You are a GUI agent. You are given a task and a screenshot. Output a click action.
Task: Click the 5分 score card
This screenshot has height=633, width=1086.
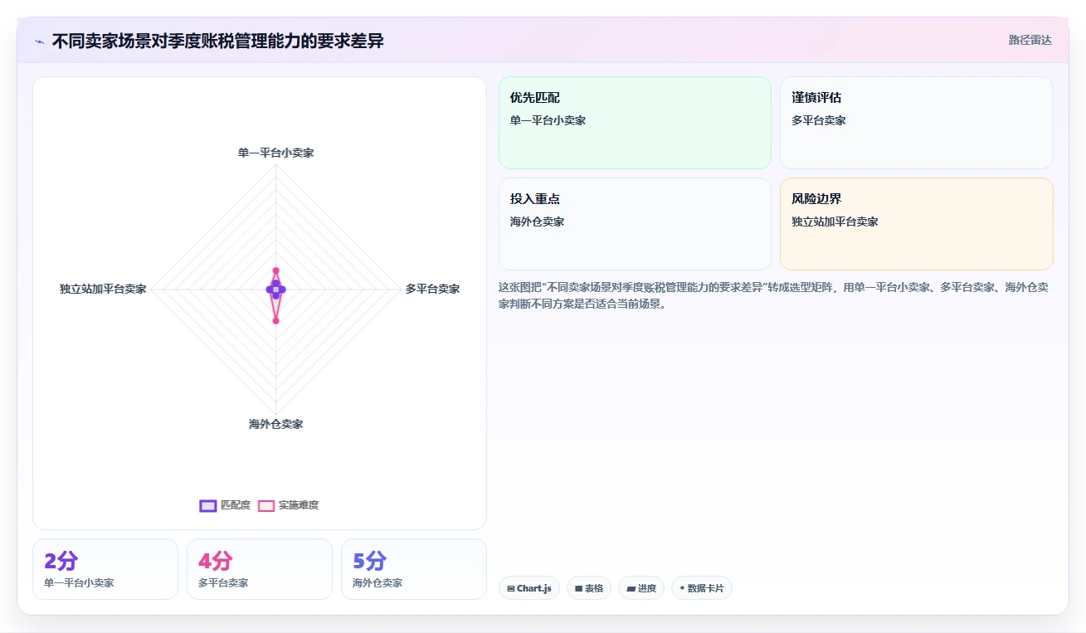tap(414, 569)
